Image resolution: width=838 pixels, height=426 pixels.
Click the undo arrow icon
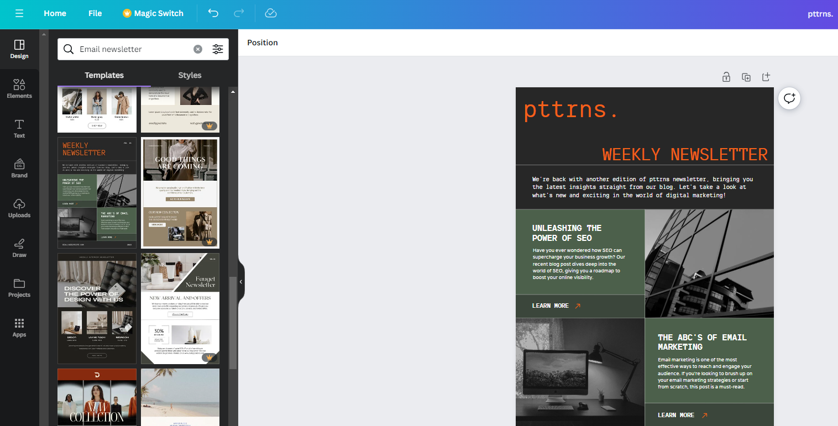coord(213,13)
